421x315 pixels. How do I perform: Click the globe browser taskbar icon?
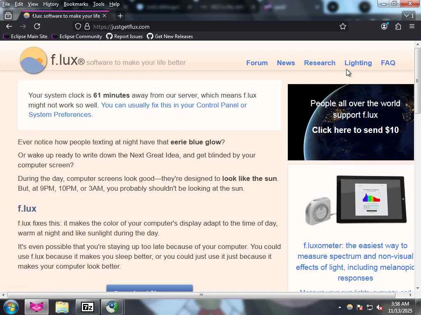pyautogui.click(x=112, y=307)
